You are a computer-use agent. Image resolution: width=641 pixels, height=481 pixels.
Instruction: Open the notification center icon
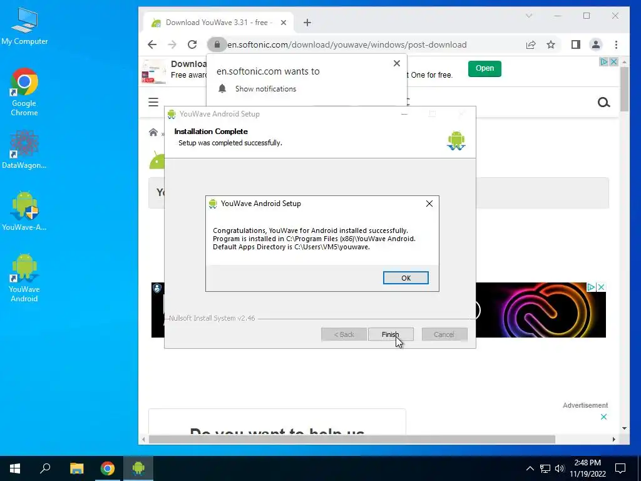click(x=620, y=468)
